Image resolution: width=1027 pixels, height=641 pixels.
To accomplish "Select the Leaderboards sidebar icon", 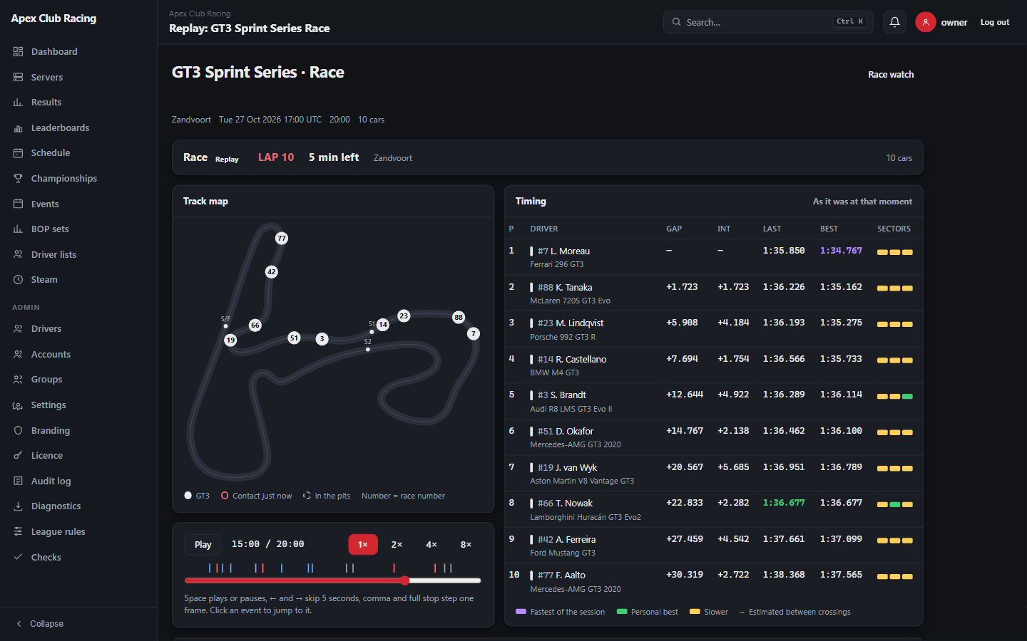I will pyautogui.click(x=18, y=127).
